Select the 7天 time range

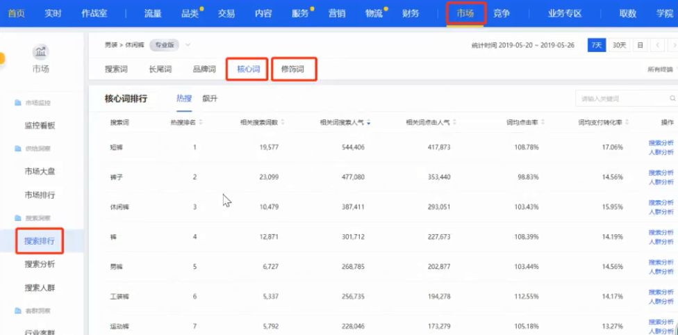click(596, 45)
